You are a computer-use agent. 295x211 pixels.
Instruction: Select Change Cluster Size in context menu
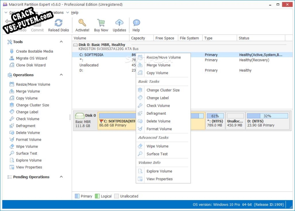pos(163,90)
